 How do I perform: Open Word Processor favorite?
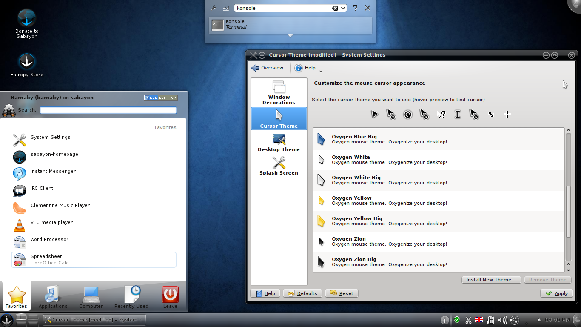tap(94, 242)
